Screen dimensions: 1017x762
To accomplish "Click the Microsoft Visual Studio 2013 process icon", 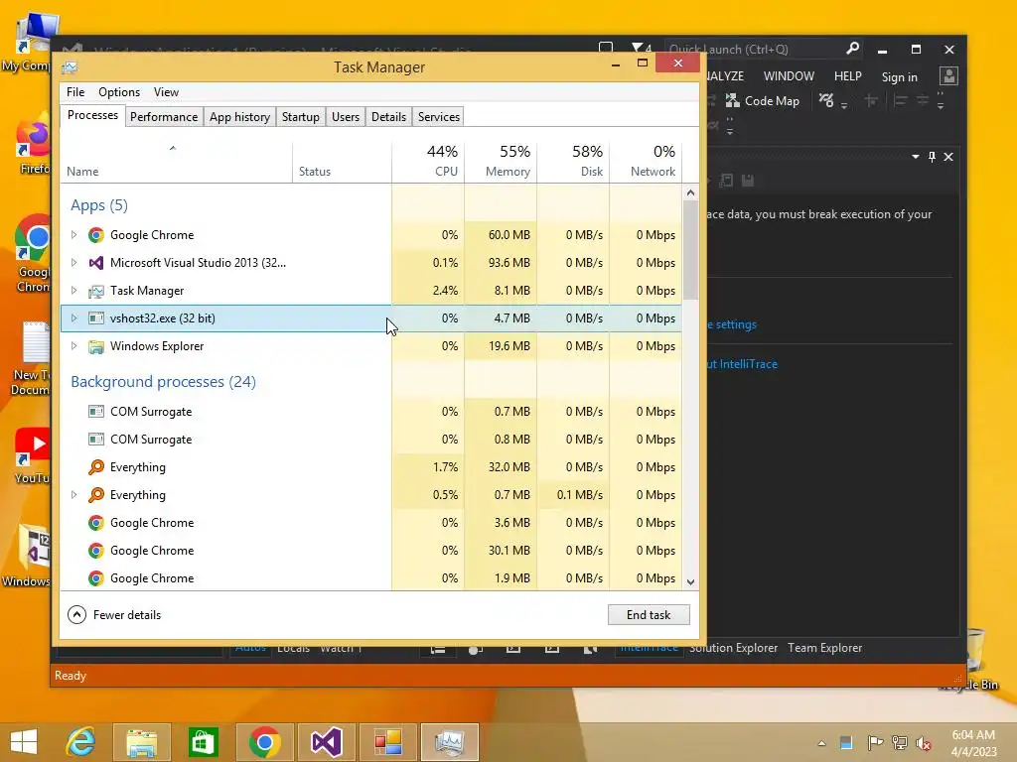I will pos(96,263).
